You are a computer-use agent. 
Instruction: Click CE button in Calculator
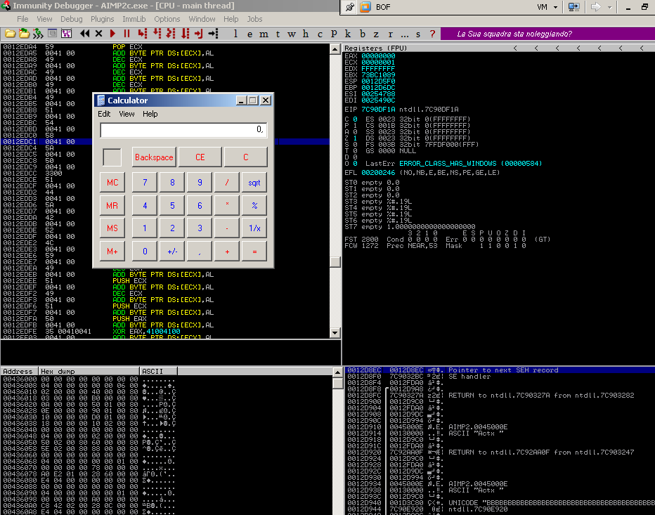200,157
